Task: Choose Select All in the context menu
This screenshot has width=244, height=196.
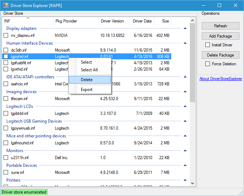Action: 89,70
